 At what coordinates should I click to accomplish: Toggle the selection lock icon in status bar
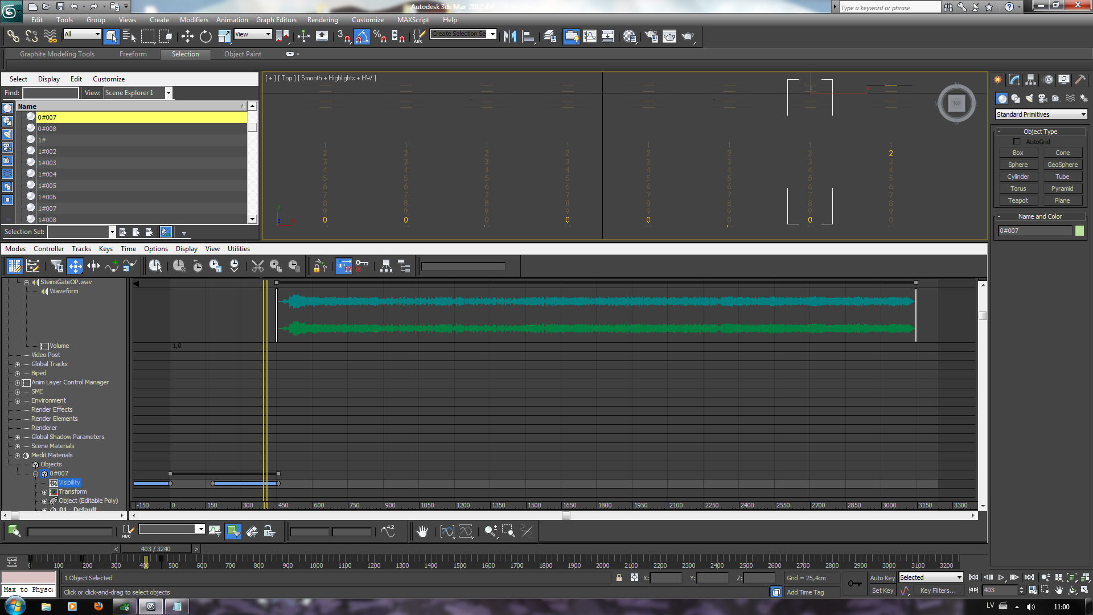pos(619,577)
